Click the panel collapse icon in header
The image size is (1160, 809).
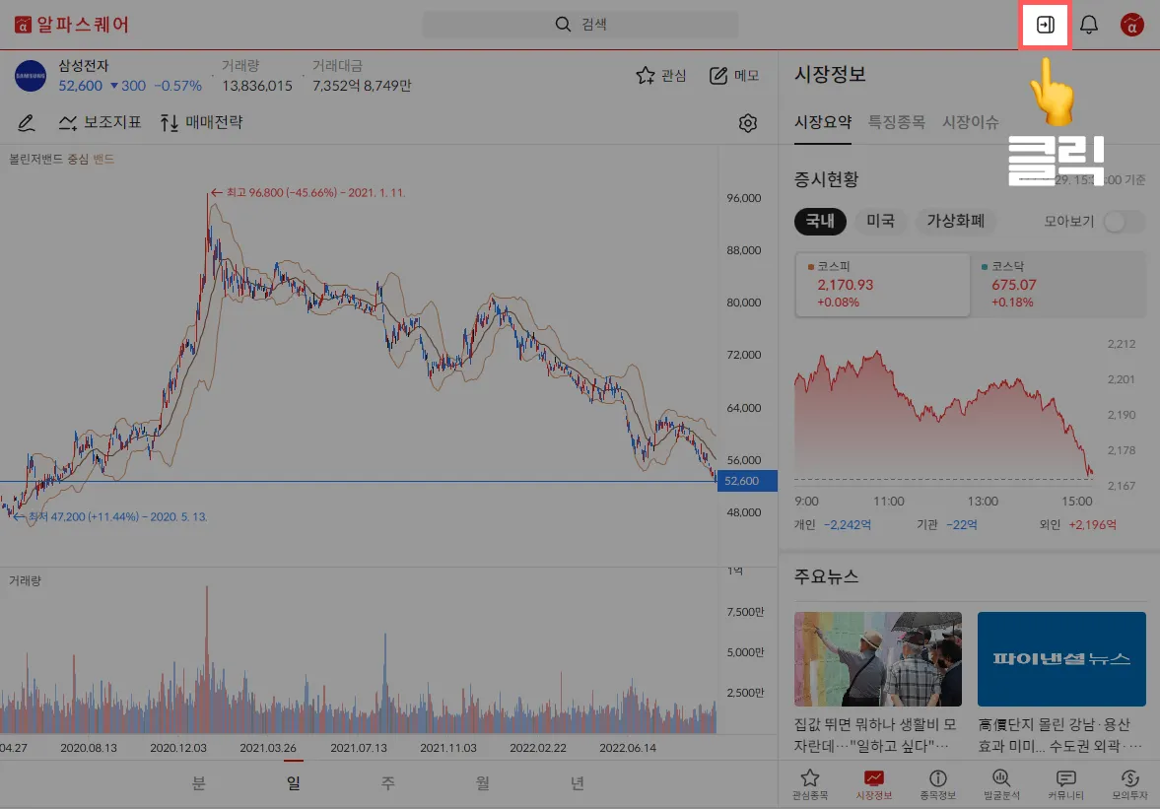(1046, 25)
